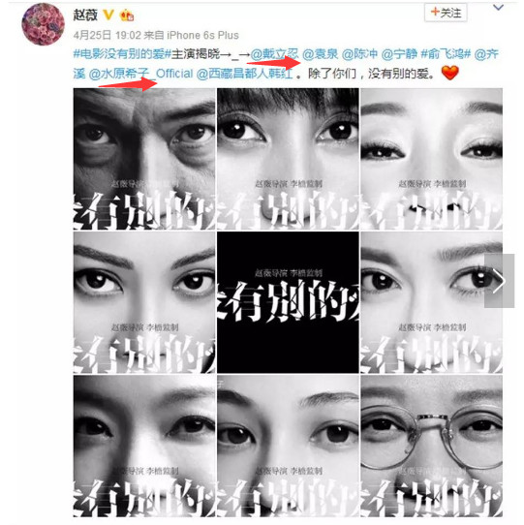This screenshot has height=525, width=524.
Task: Open the @西藏昌都人韩红 mention
Action: 245,74
